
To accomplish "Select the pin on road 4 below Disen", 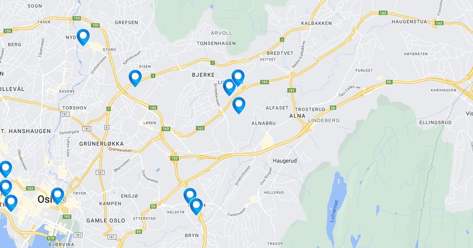I will pos(135,78).
